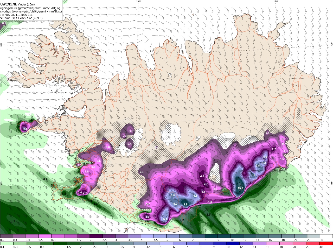
Task: Click the 20W longitude label at the top
Action: pyautogui.click(x=138, y=1)
